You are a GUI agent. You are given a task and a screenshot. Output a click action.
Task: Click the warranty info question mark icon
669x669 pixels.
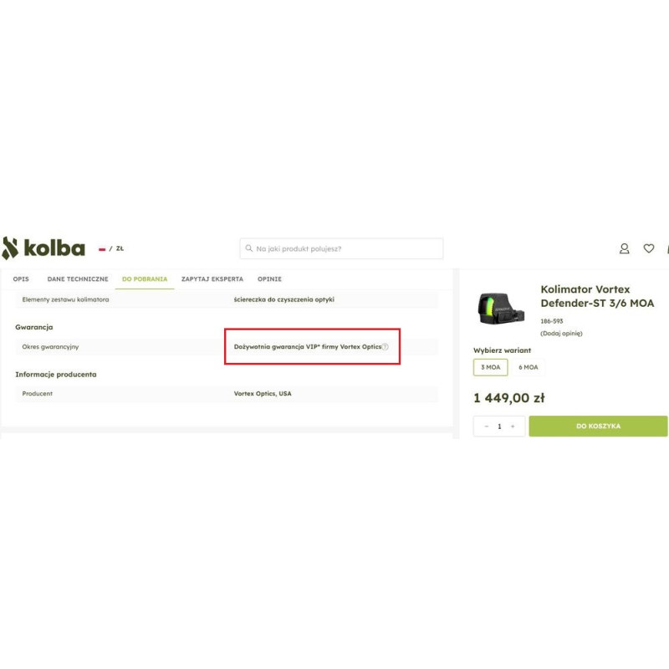pyautogui.click(x=385, y=347)
